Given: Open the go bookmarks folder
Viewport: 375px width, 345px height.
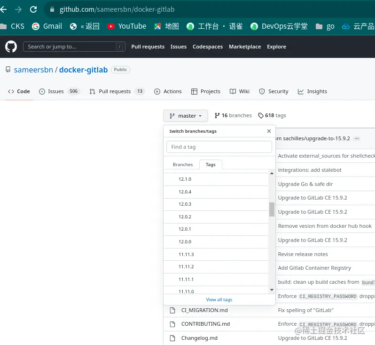Looking at the screenshot, I should (325, 26).
